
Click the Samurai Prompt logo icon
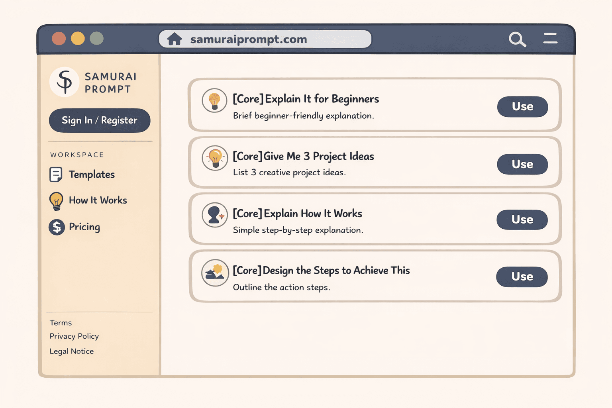click(x=64, y=82)
